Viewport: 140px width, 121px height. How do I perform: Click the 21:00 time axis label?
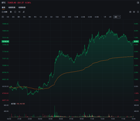pyautogui.click(x=19, y=119)
